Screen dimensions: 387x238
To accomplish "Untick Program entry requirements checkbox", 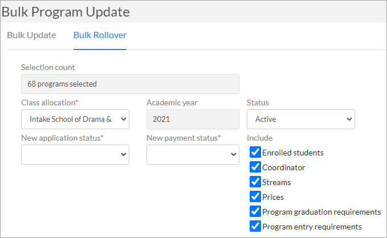I will [x=255, y=226].
